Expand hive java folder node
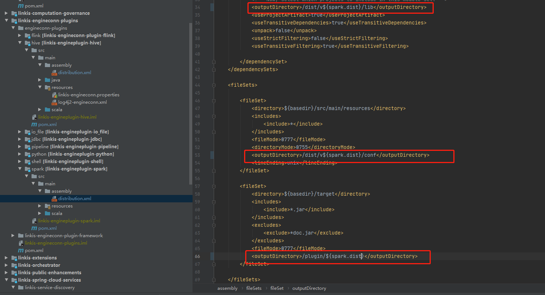 [x=40, y=80]
